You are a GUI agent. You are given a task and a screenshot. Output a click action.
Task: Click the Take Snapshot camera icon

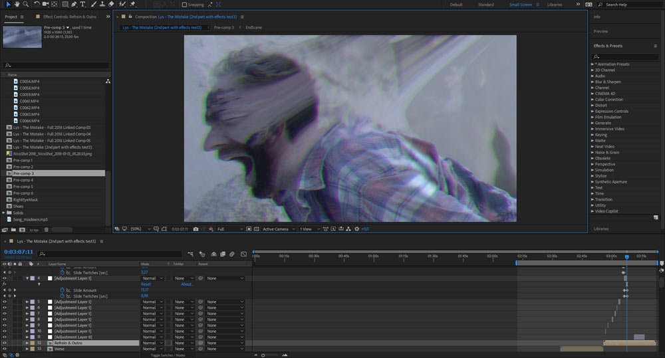point(194,229)
